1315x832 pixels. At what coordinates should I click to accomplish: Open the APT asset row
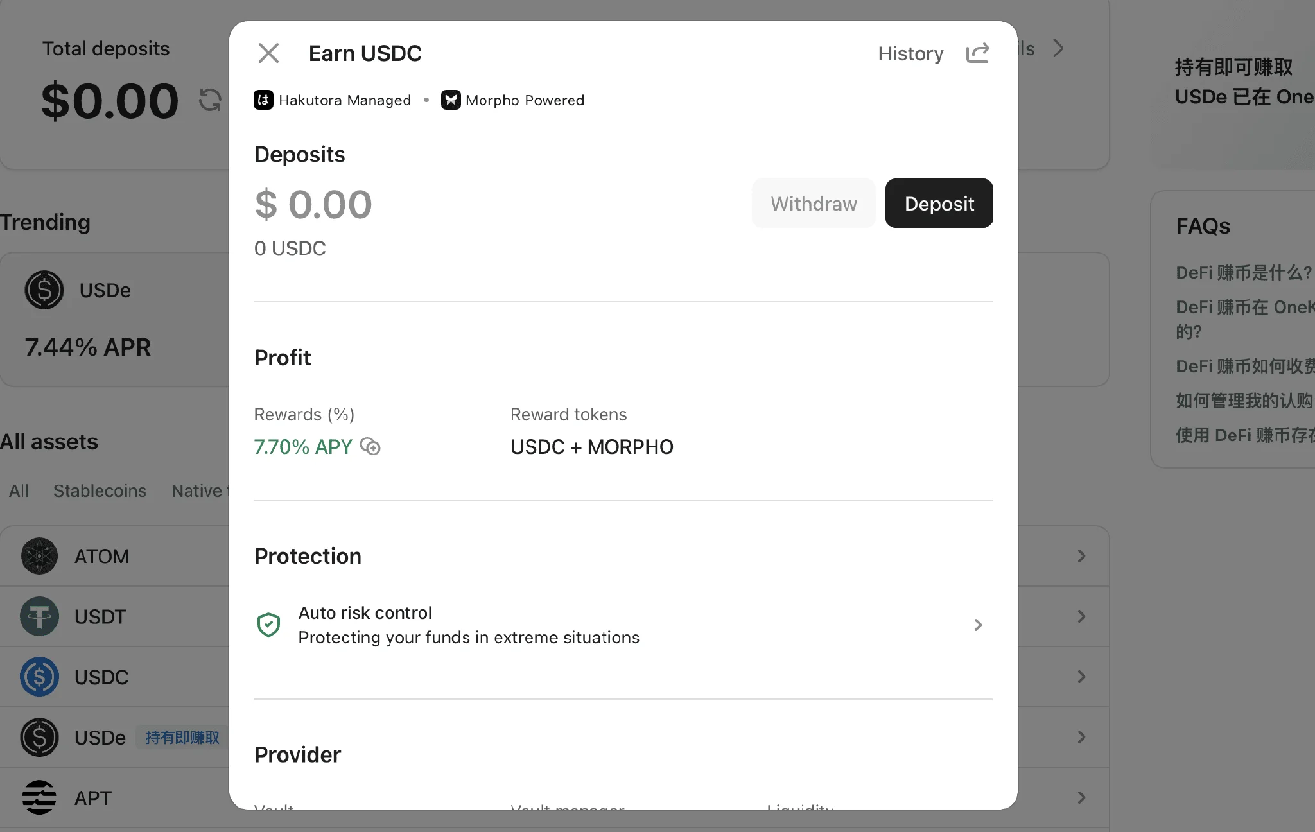pos(116,797)
